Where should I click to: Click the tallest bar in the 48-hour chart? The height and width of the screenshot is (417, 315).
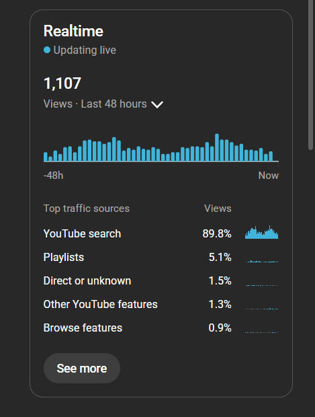[217, 147]
